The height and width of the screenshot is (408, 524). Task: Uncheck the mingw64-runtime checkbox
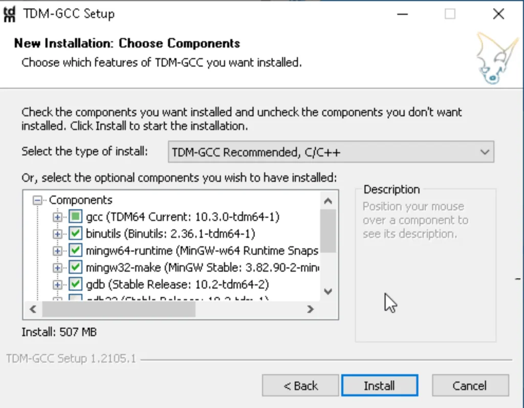[76, 250]
